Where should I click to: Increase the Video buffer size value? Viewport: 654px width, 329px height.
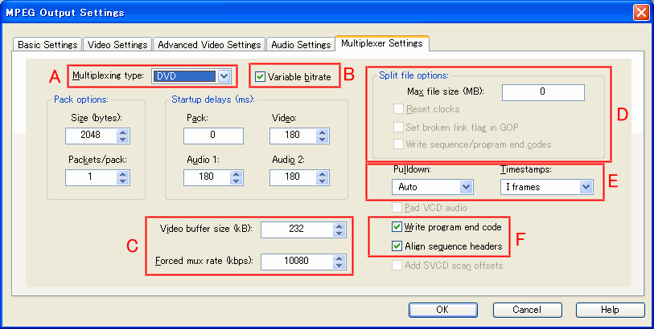(x=339, y=225)
